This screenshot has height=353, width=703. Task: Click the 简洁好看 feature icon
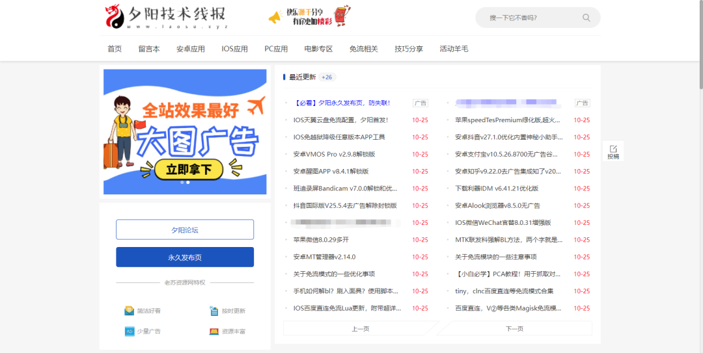(x=129, y=311)
